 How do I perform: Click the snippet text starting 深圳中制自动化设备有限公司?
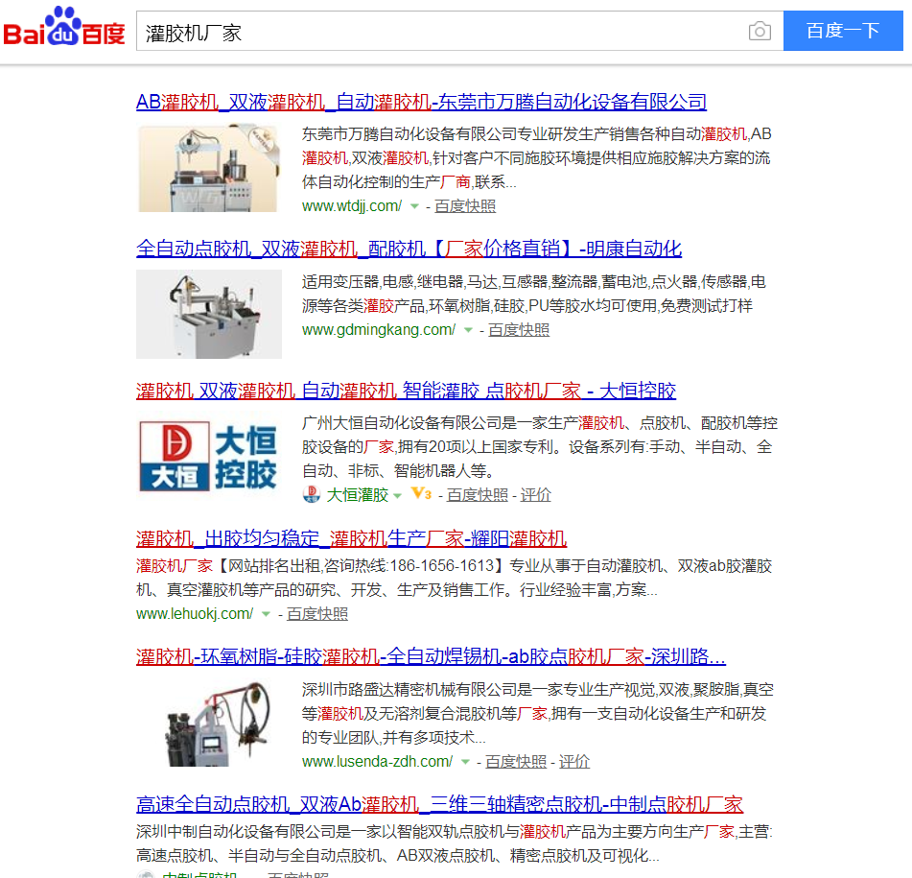455,843
